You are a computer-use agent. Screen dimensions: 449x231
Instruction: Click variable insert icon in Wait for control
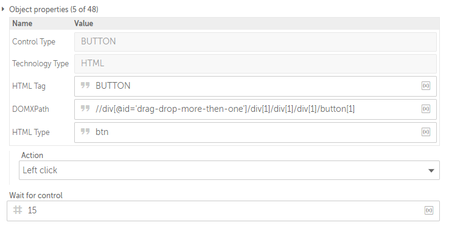click(429, 210)
